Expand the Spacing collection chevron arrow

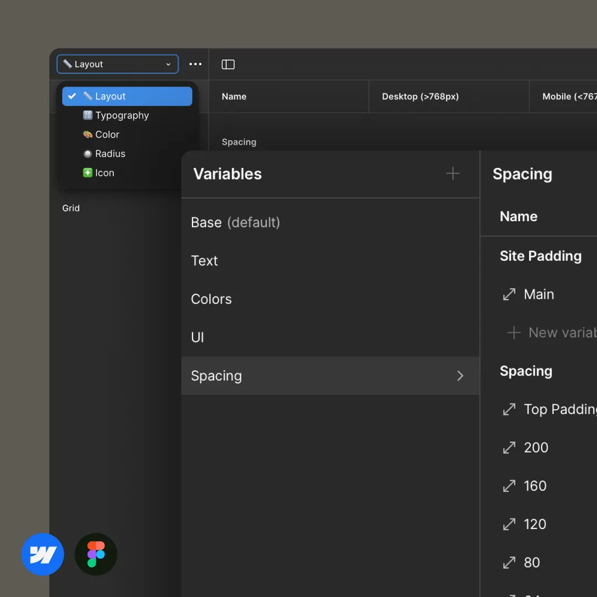pyautogui.click(x=460, y=376)
